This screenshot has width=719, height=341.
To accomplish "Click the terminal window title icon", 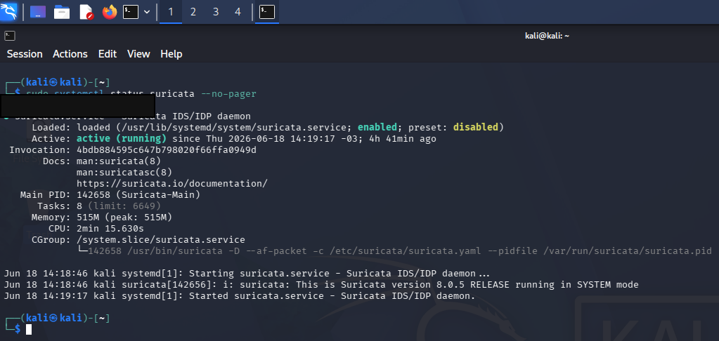I will pyautogui.click(x=10, y=36).
